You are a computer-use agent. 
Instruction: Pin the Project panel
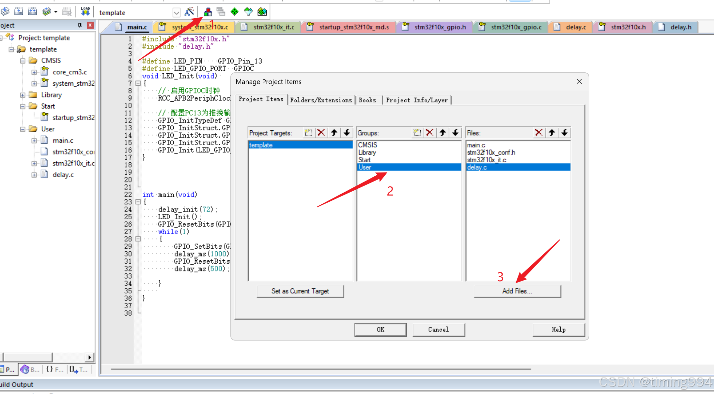click(x=80, y=25)
